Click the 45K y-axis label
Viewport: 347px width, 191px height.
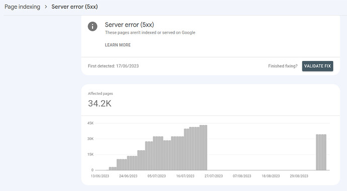pyautogui.click(x=91, y=123)
